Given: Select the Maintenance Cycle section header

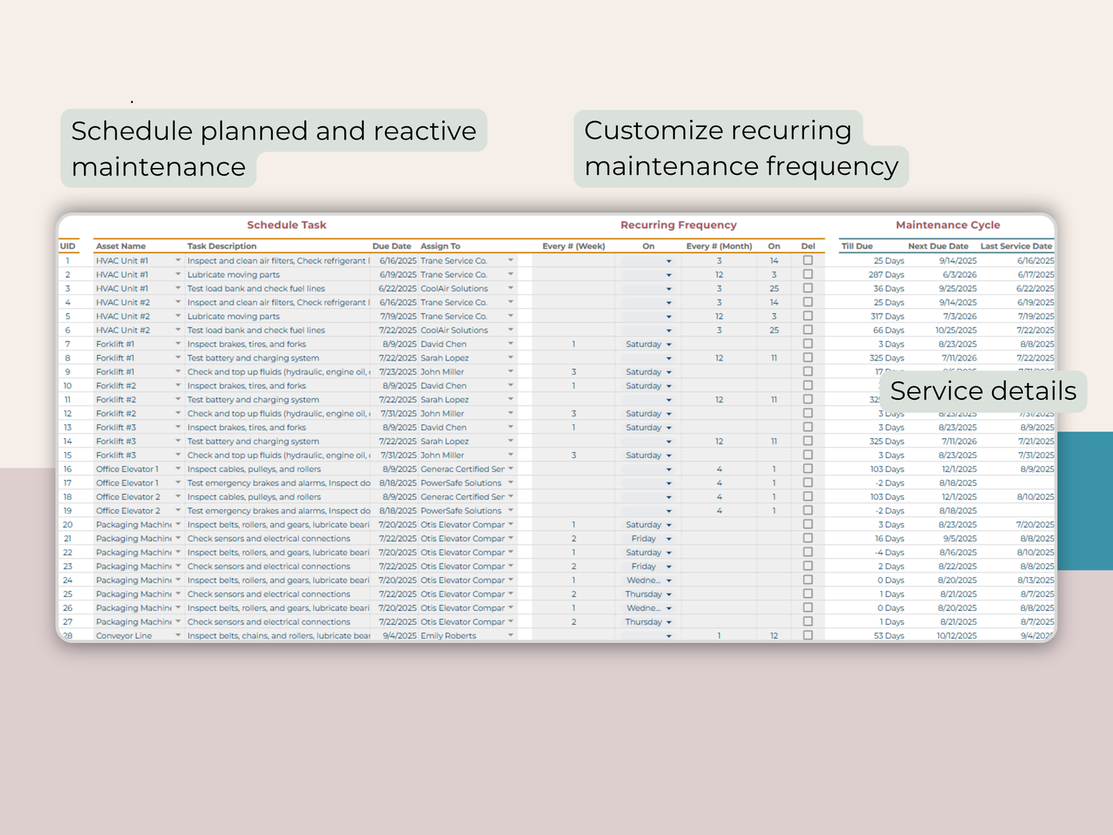Looking at the screenshot, I should tap(947, 224).
